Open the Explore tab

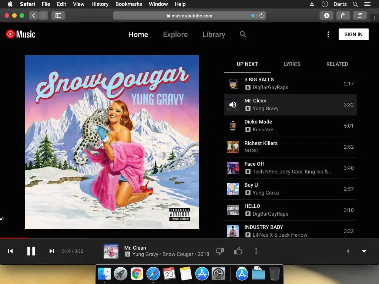click(175, 34)
